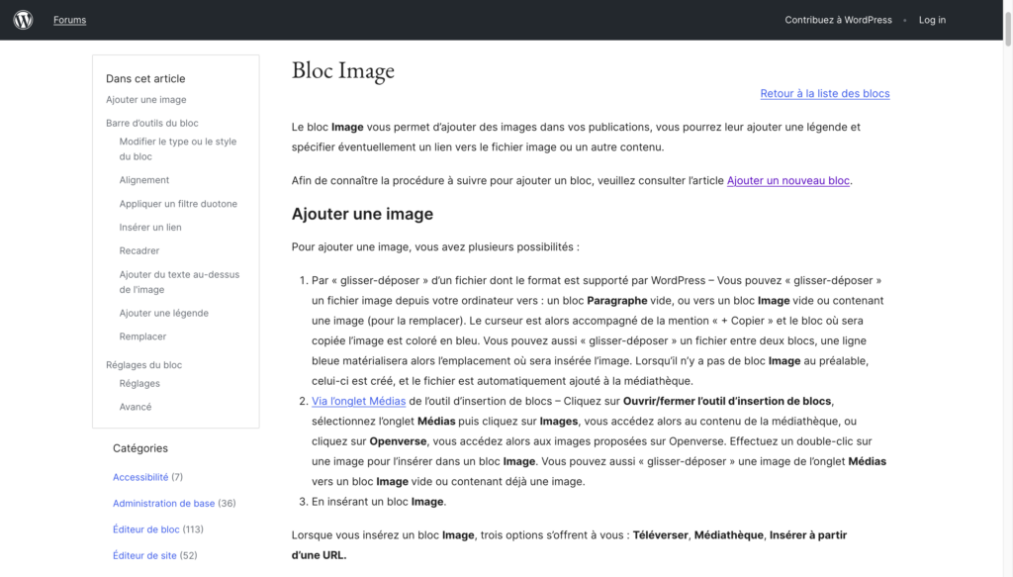Go to Recadrer in table of contents
1013x577 pixels.
(x=138, y=250)
